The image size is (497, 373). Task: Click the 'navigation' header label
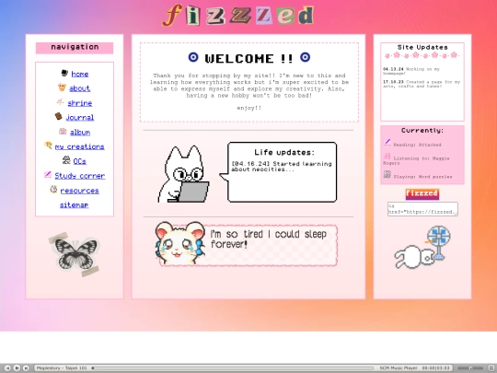point(75,47)
